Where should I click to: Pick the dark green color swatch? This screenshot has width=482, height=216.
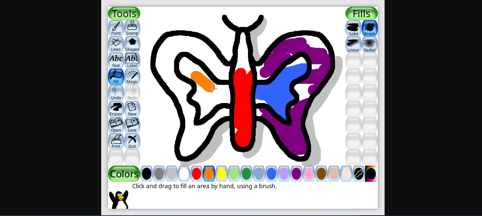tap(246, 174)
